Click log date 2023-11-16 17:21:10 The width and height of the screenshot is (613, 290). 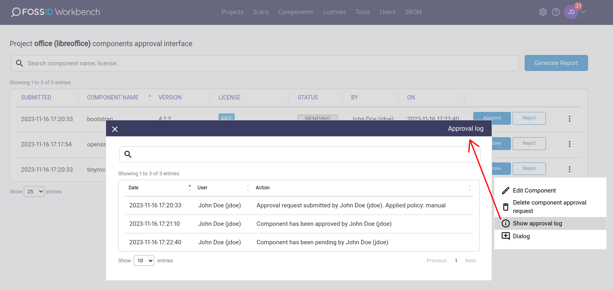tap(155, 224)
